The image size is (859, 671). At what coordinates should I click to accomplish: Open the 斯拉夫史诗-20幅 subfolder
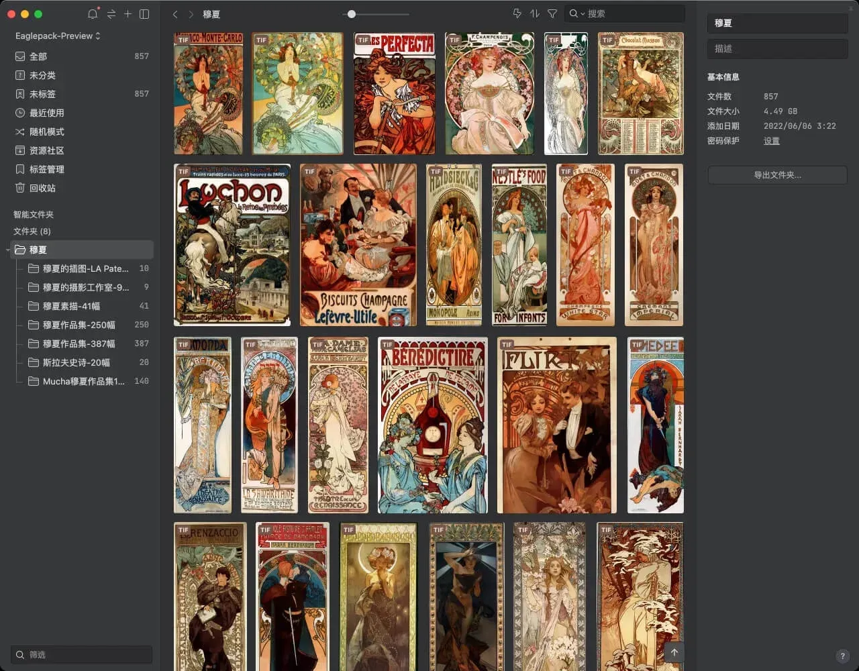point(87,362)
